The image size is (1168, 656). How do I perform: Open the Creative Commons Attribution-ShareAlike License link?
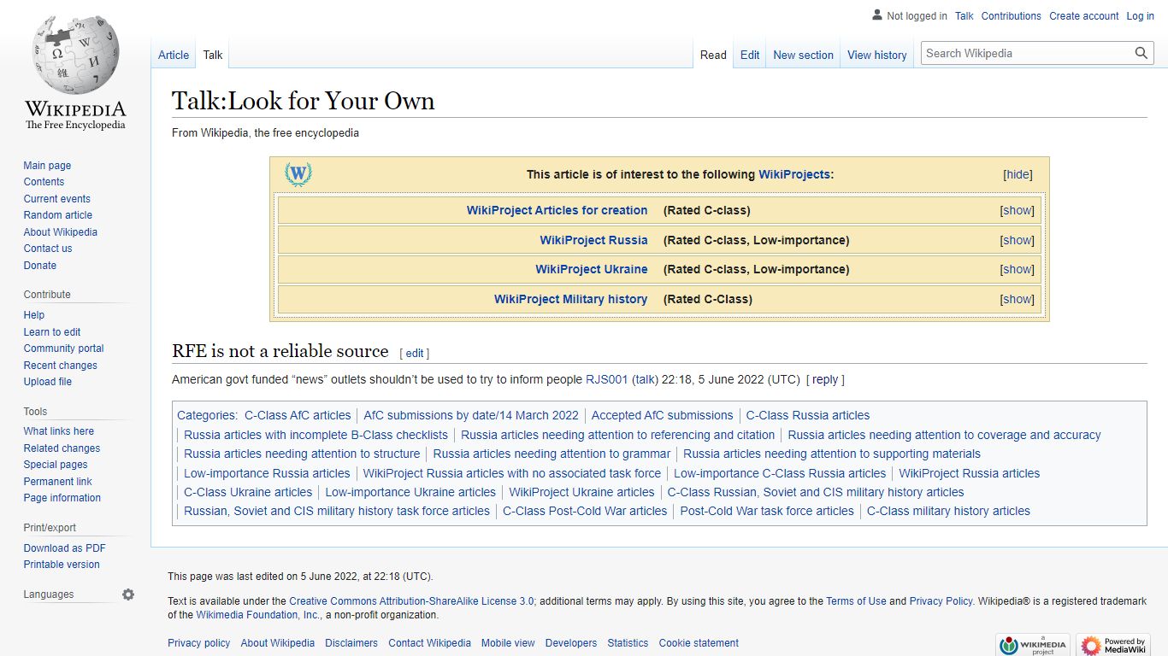(411, 601)
